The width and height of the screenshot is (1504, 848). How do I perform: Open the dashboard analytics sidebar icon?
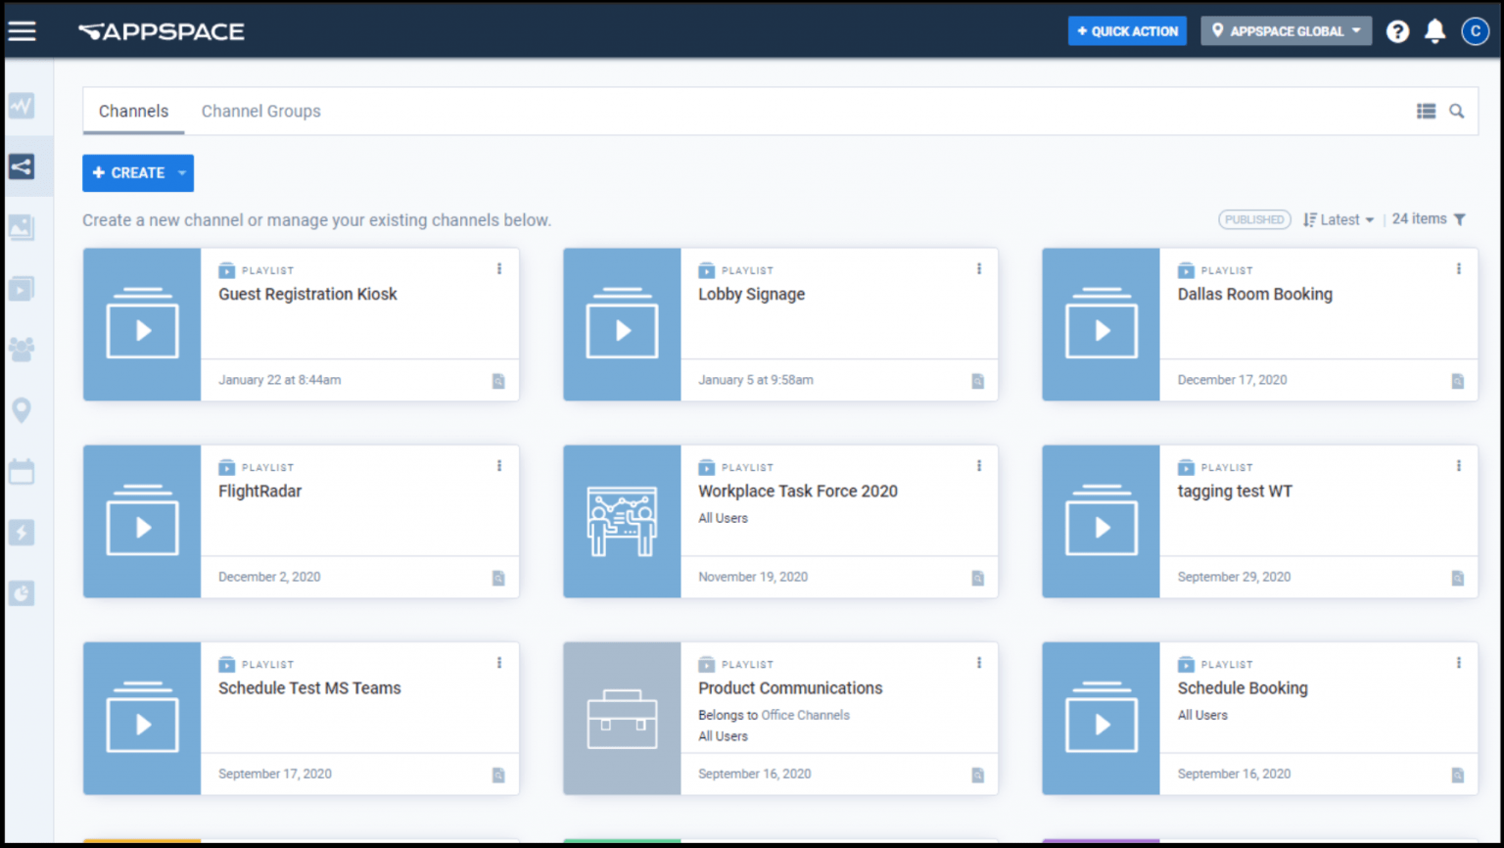tap(22, 106)
